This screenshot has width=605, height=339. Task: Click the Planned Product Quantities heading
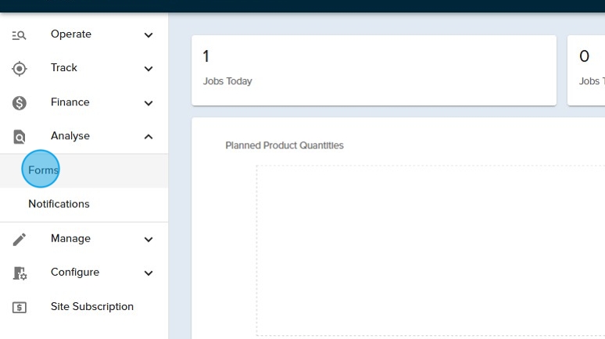tap(284, 145)
